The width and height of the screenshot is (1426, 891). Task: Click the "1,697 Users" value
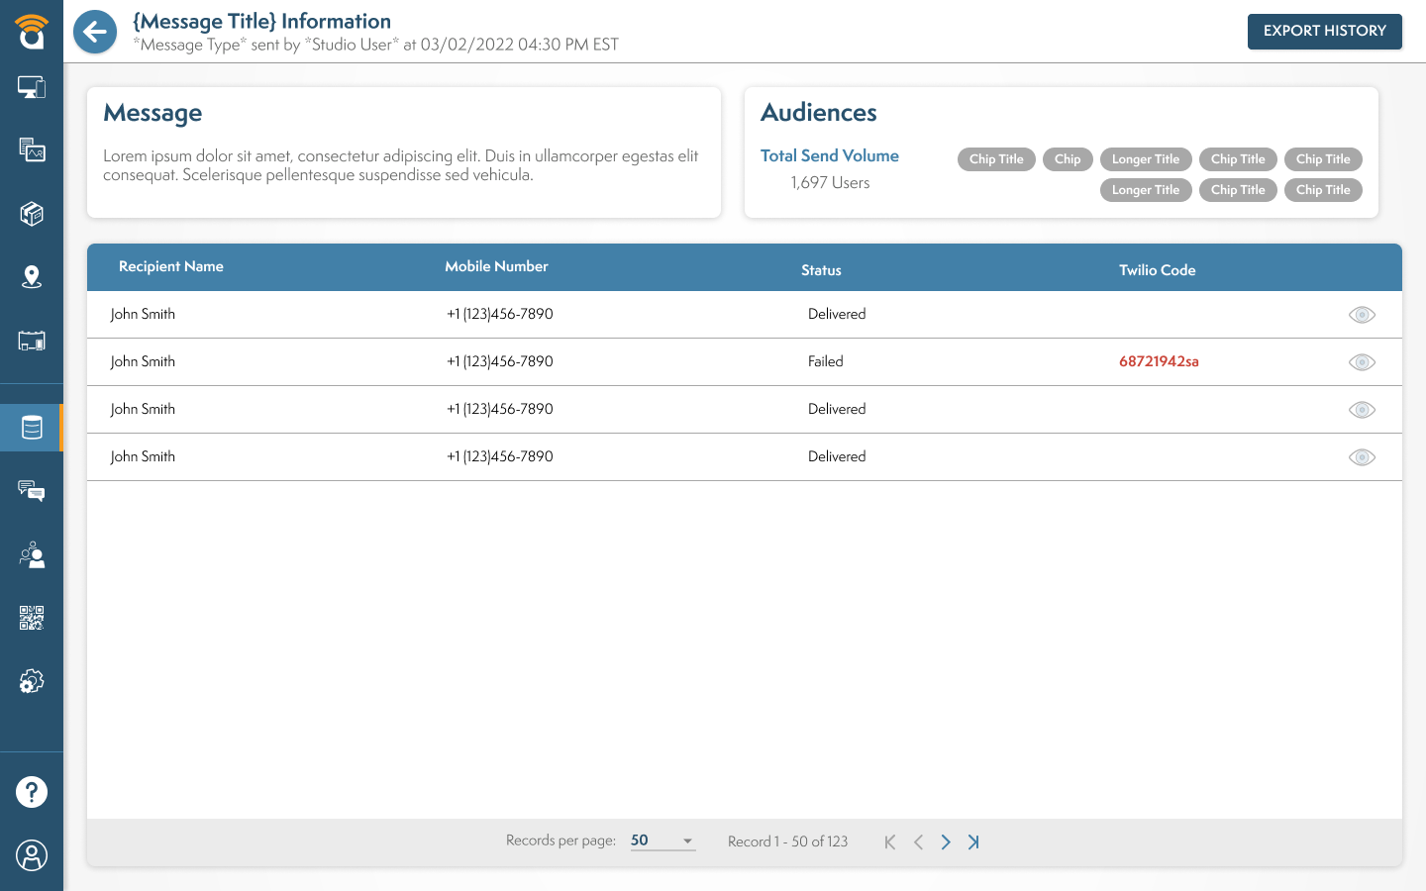tap(830, 183)
